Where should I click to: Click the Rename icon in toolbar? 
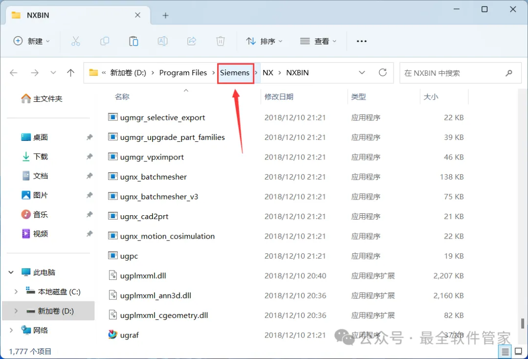(163, 41)
